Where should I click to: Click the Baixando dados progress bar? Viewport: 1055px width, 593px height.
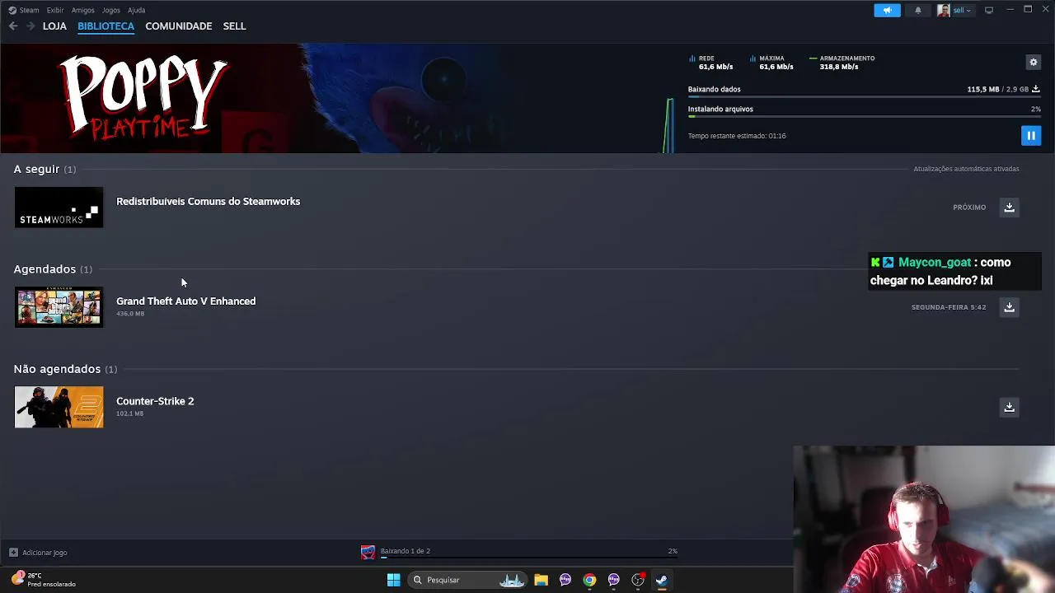point(864,97)
